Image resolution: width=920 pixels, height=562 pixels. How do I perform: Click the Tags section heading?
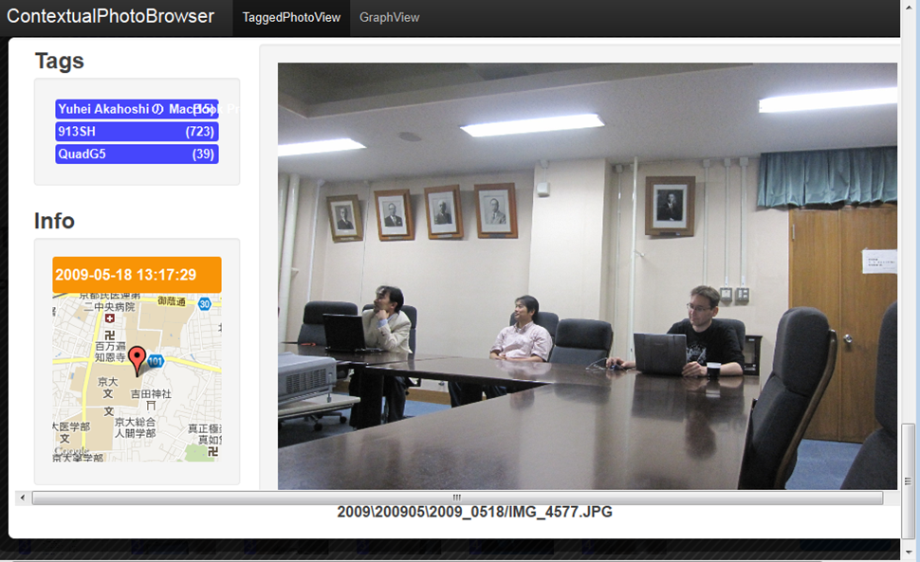click(60, 61)
